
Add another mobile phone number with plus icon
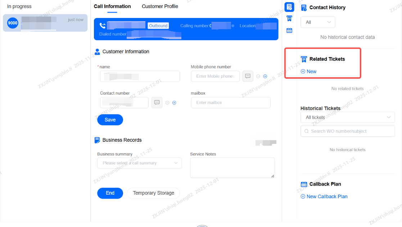pyautogui.click(x=265, y=76)
